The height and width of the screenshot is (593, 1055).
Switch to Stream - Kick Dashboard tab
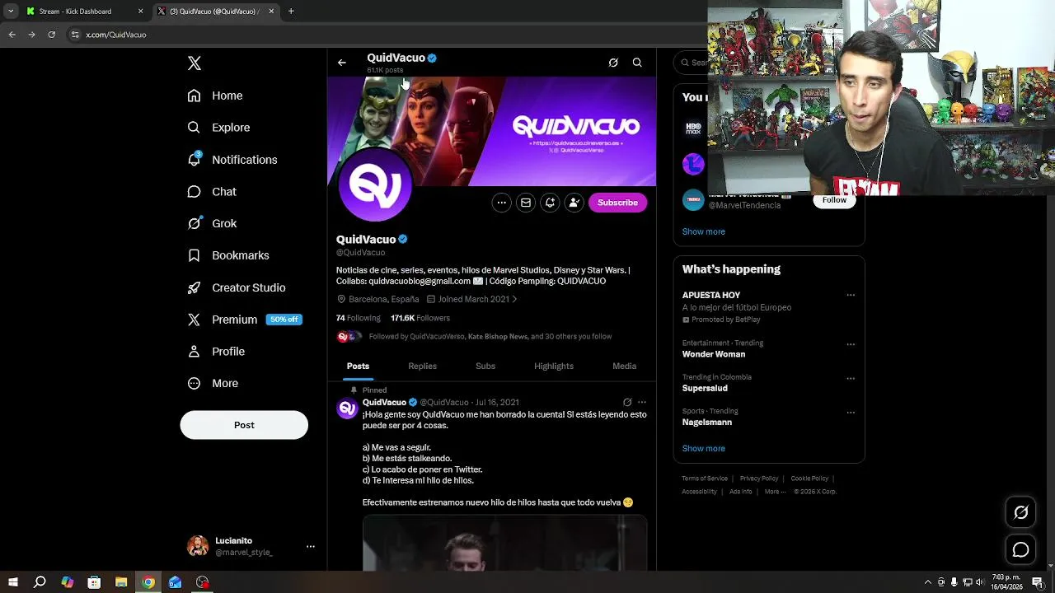pyautogui.click(x=84, y=12)
